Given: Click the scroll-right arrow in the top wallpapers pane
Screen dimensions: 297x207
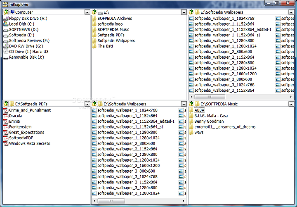Looking at the screenshot, I should pos(291,97).
